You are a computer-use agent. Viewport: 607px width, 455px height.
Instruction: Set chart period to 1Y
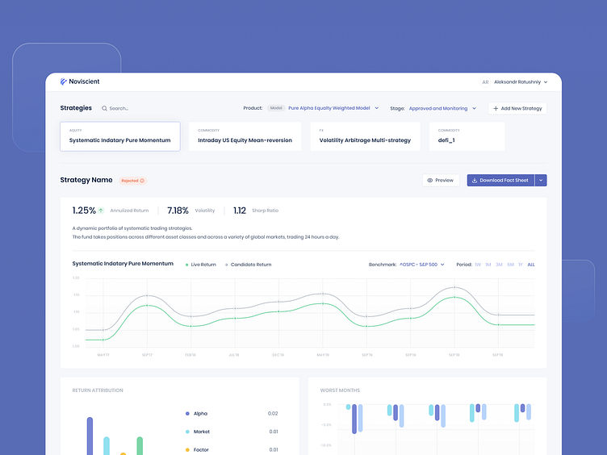click(521, 265)
